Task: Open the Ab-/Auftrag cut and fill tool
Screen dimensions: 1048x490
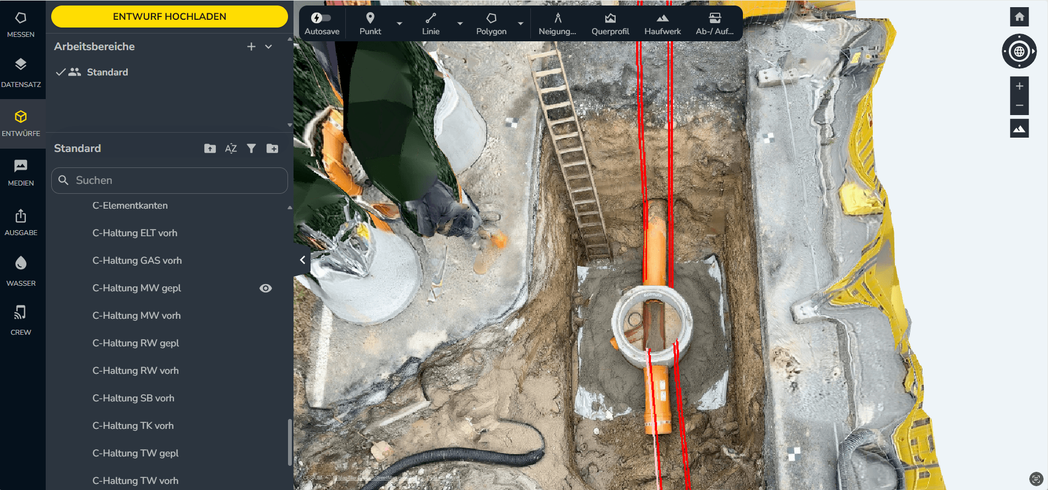Action: coord(714,24)
